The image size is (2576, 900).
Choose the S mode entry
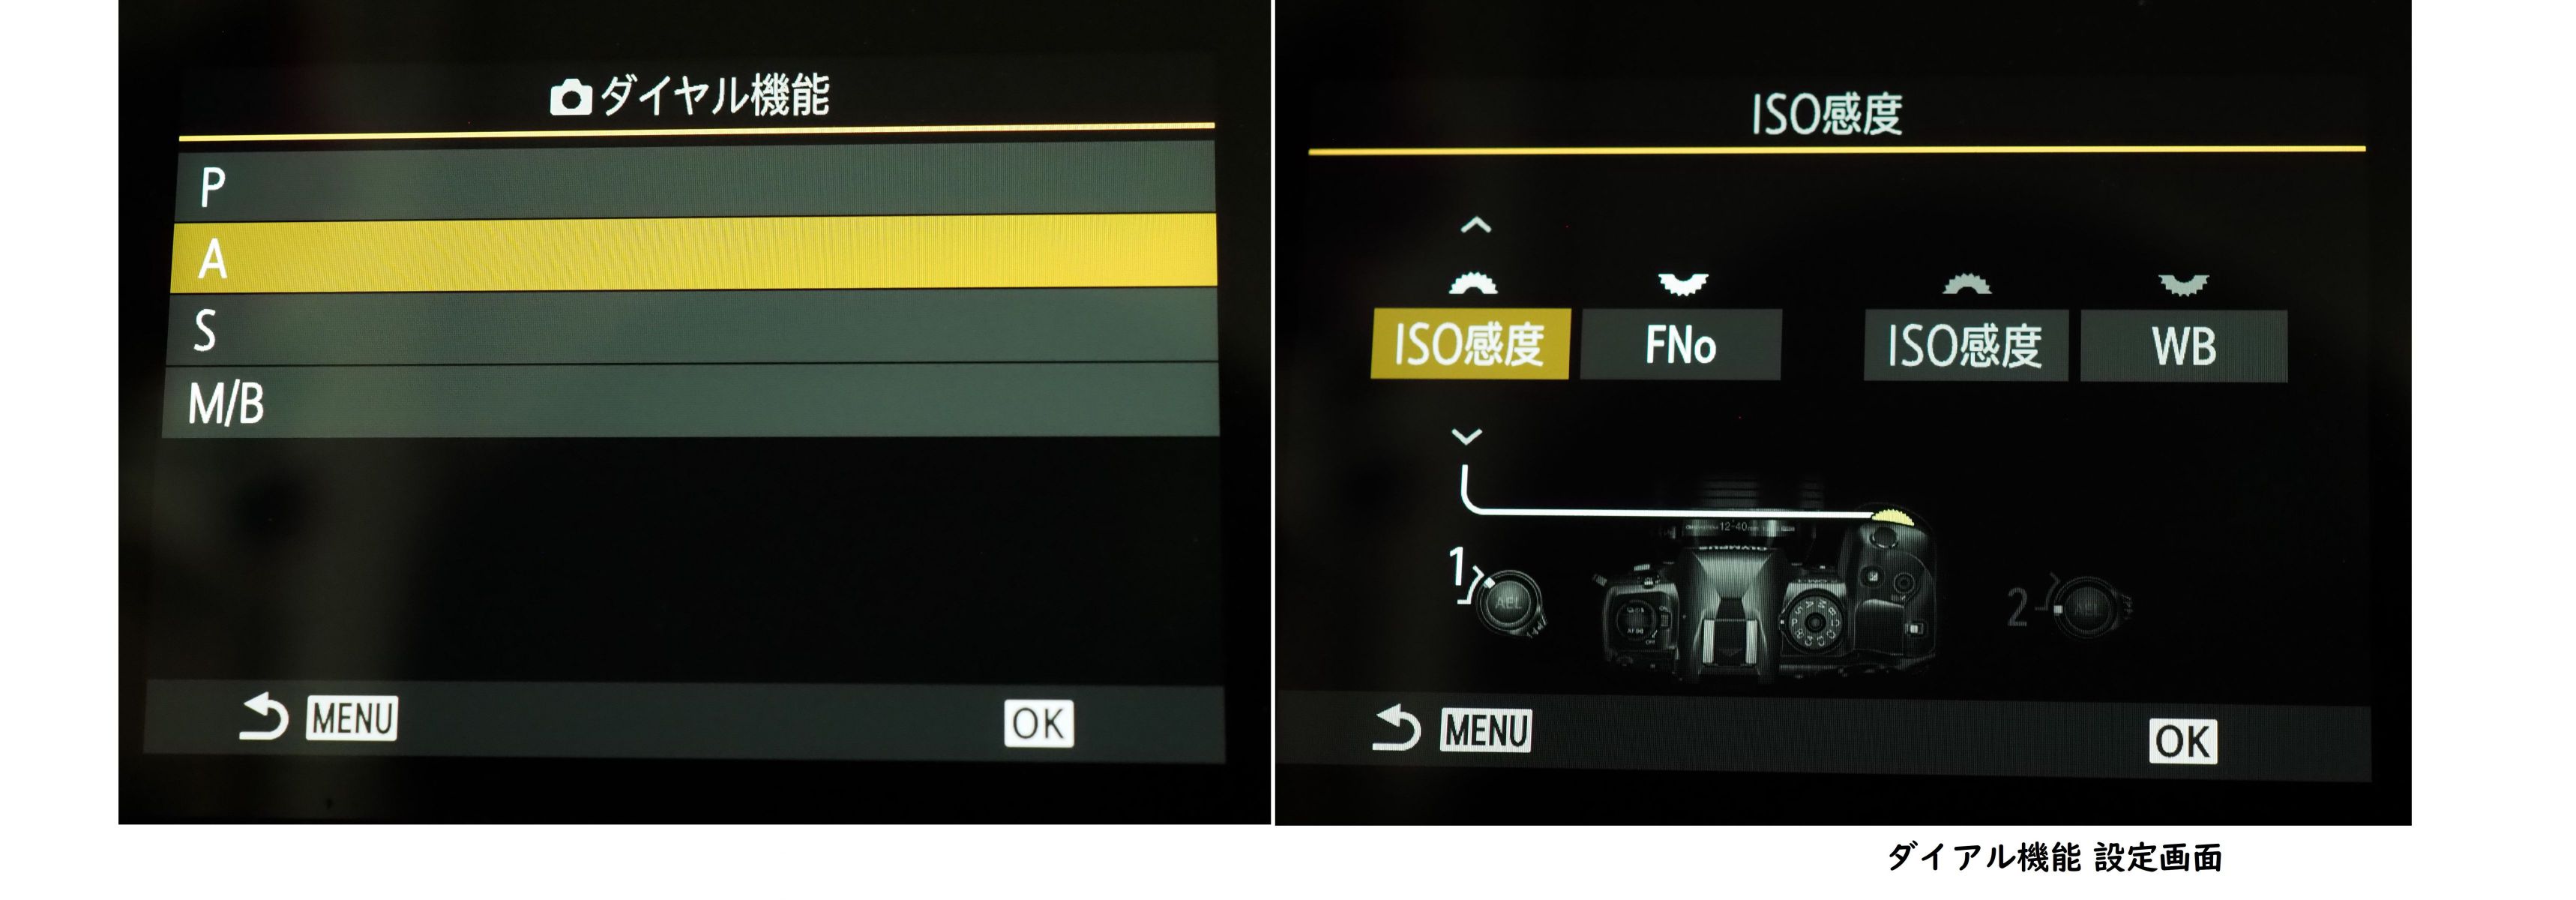[x=692, y=328]
